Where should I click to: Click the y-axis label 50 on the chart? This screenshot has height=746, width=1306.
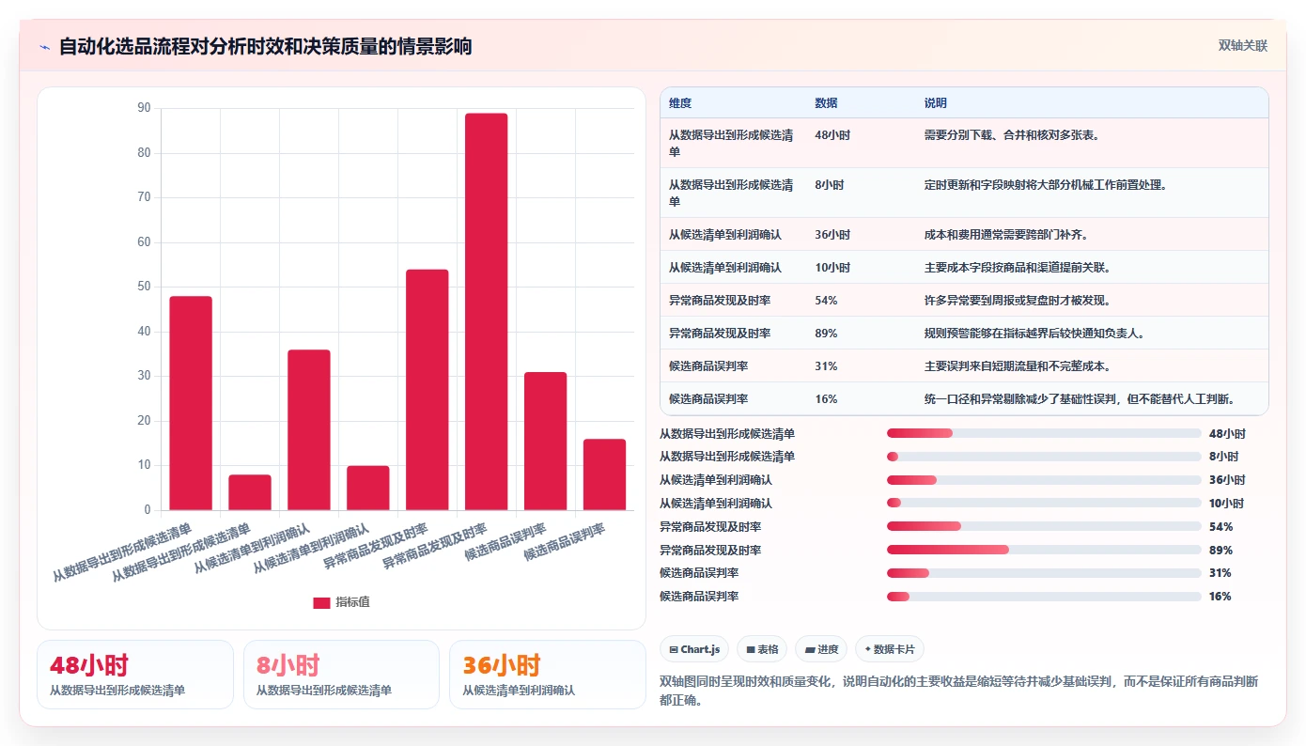pyautogui.click(x=144, y=287)
